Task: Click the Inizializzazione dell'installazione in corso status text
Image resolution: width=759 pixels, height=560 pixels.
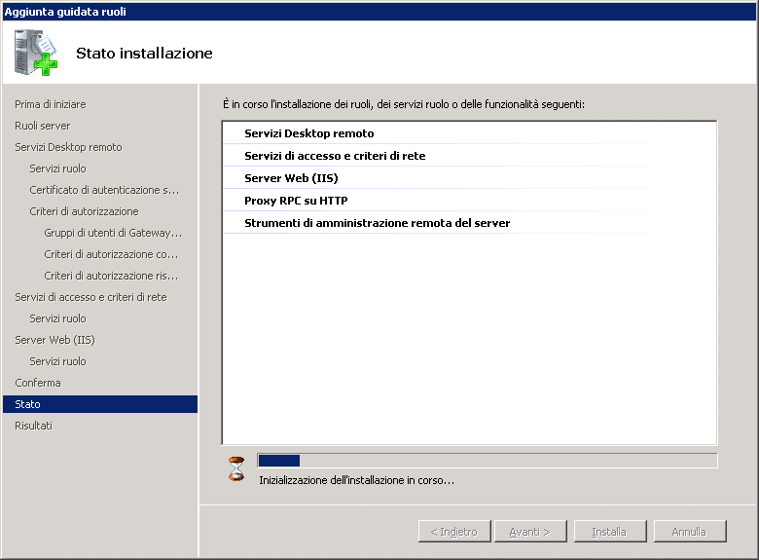Action: tap(357, 480)
